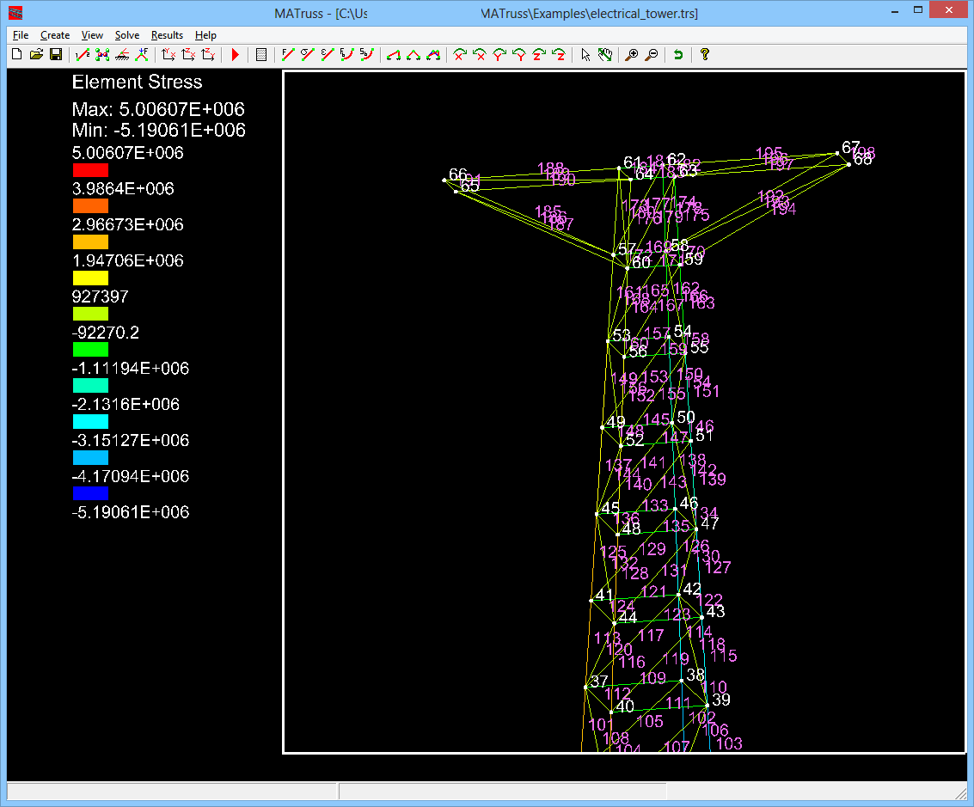Viewport: 974px width, 807px height.
Task: Click the zoom out magnifier
Action: [652, 55]
